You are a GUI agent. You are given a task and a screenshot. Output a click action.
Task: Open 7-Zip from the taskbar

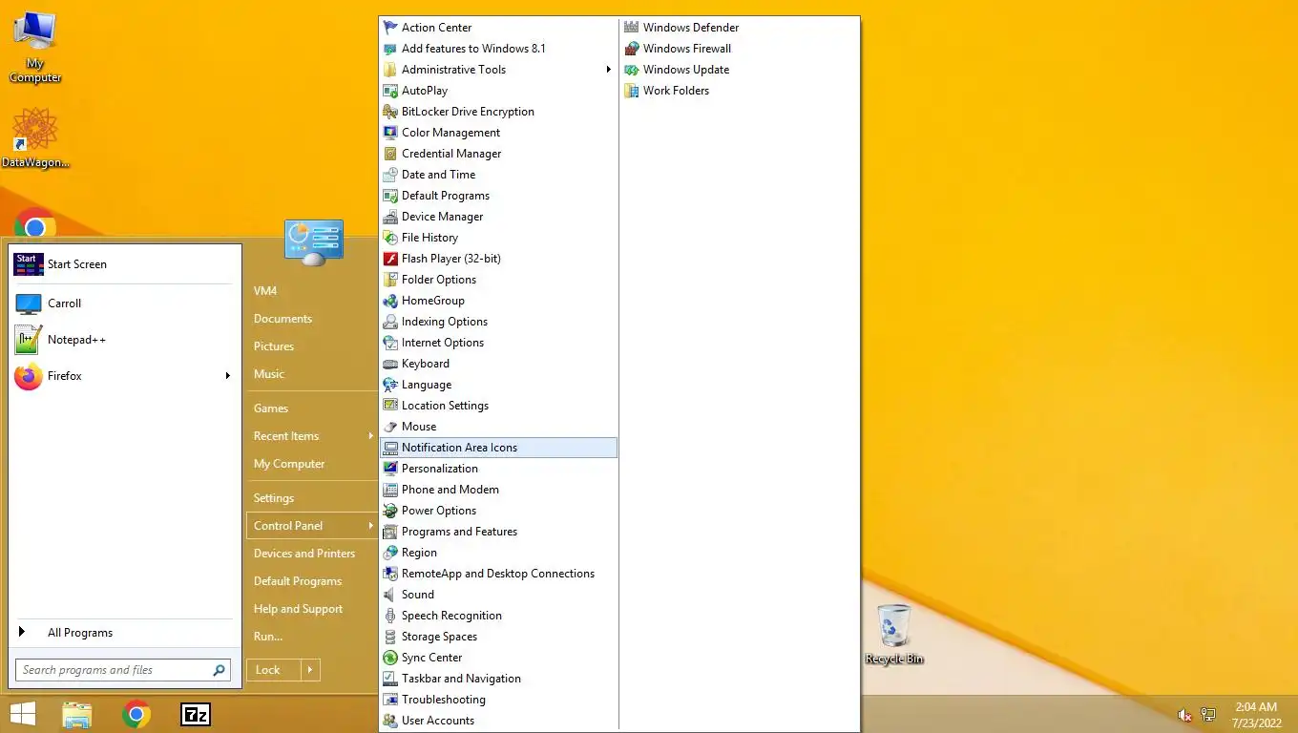click(196, 714)
